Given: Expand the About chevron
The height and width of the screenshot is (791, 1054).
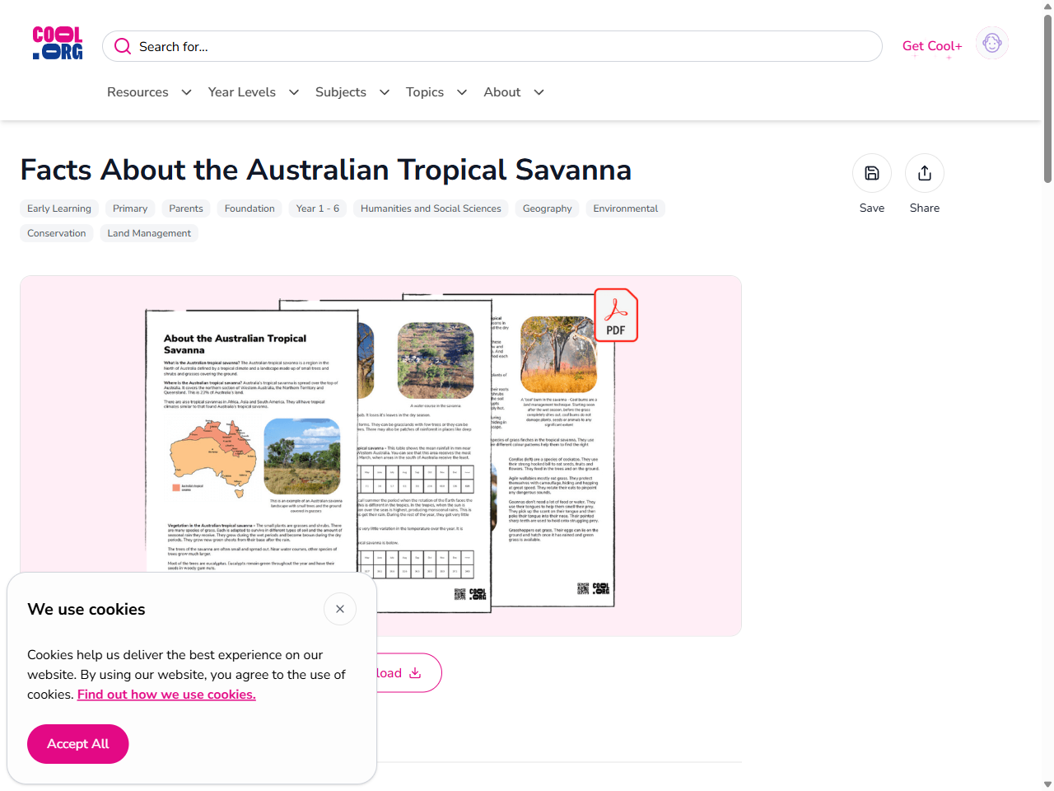Looking at the screenshot, I should [539, 92].
